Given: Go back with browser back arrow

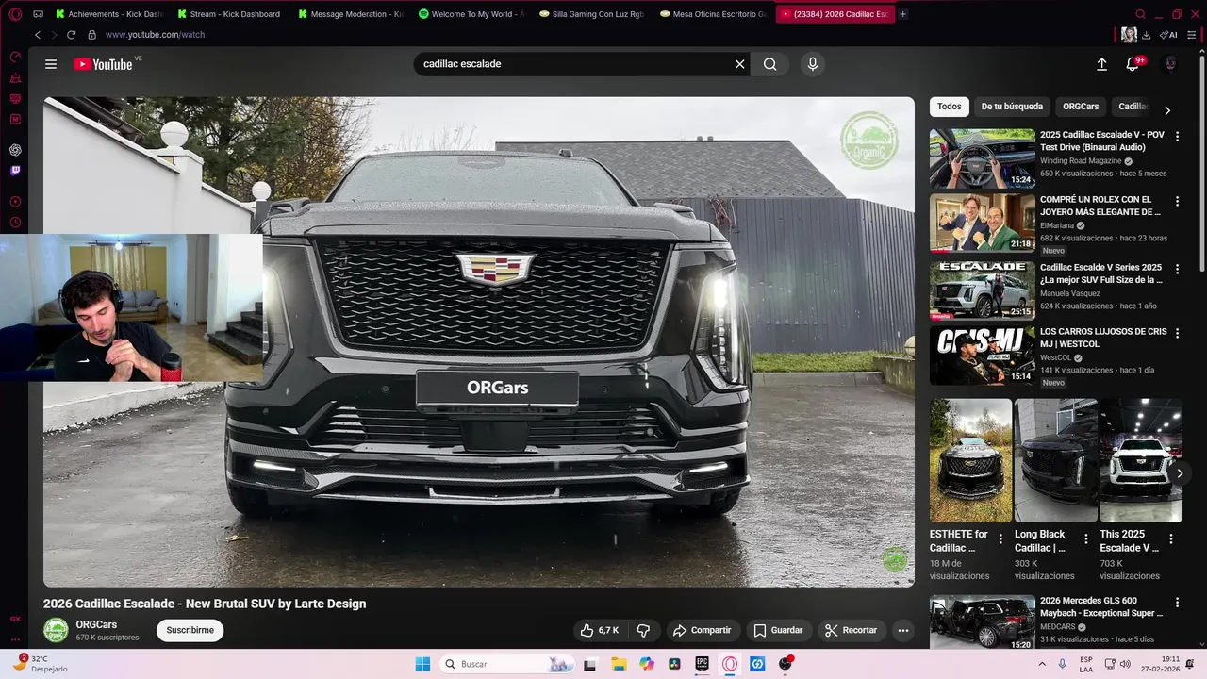Looking at the screenshot, I should 38,35.
